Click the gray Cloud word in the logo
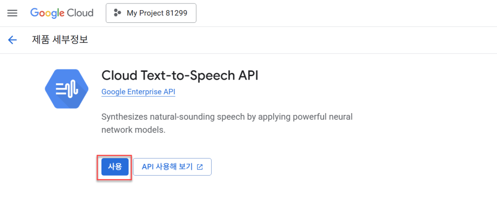Screen dimensions: 497x198 (x=80, y=13)
